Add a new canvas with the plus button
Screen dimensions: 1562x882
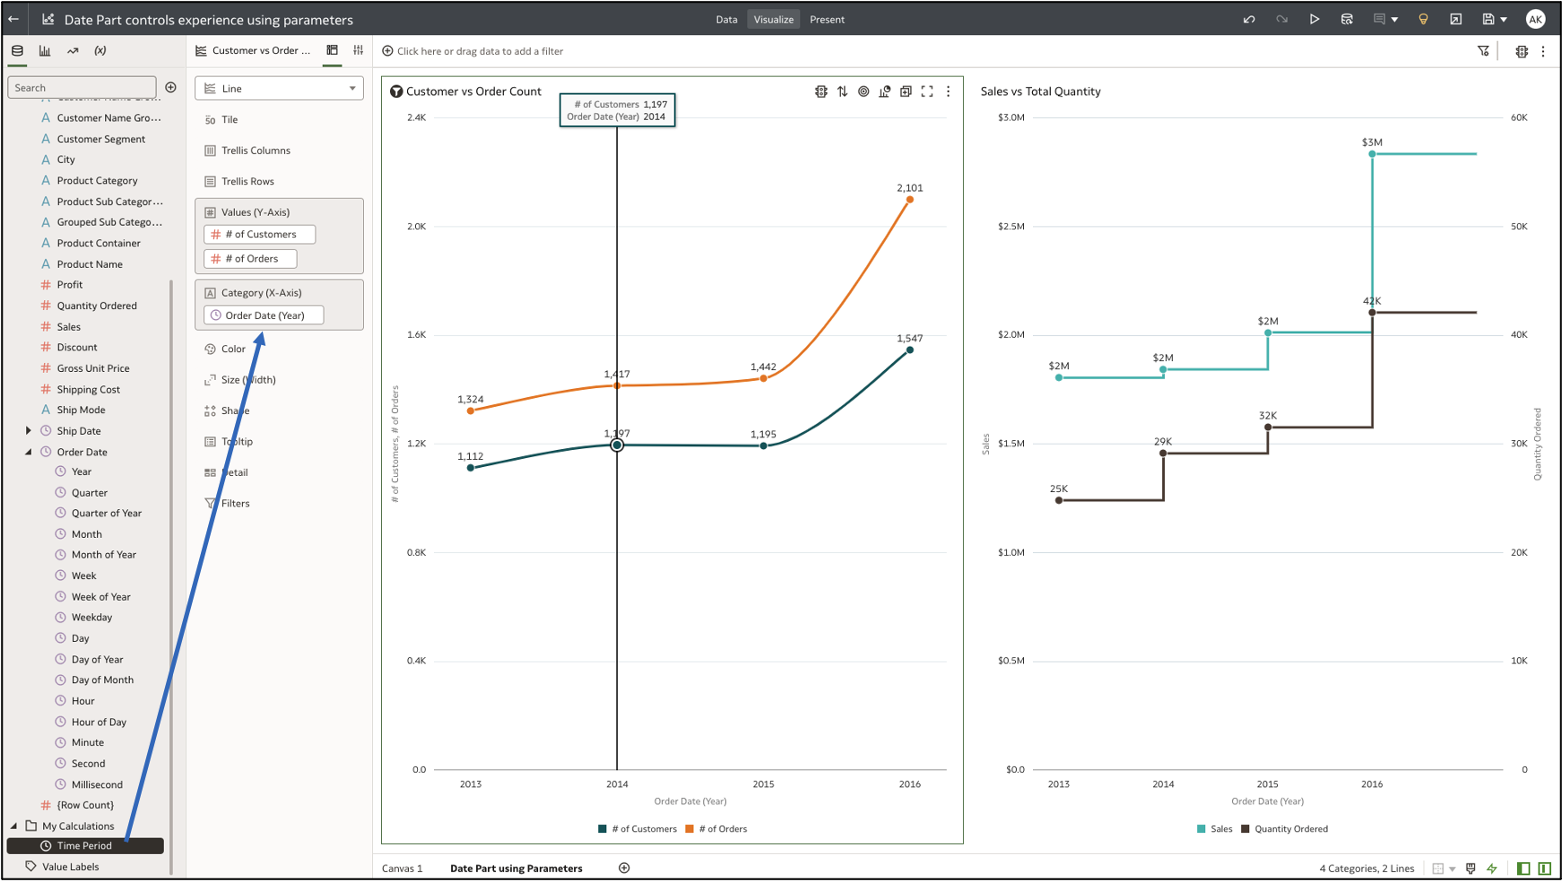click(624, 868)
